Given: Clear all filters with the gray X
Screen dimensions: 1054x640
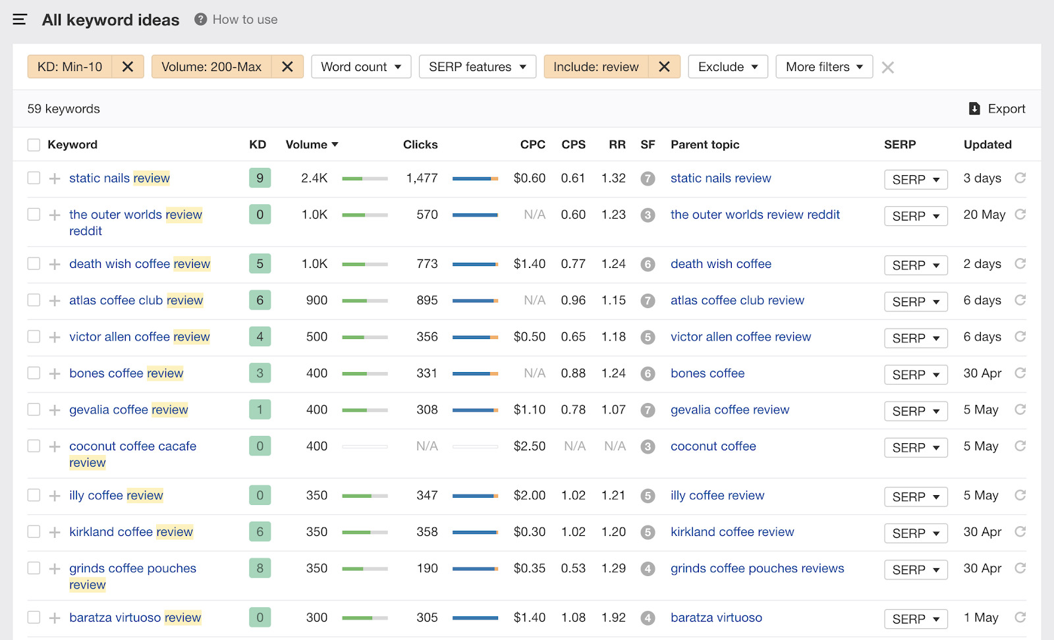Looking at the screenshot, I should pyautogui.click(x=887, y=67).
